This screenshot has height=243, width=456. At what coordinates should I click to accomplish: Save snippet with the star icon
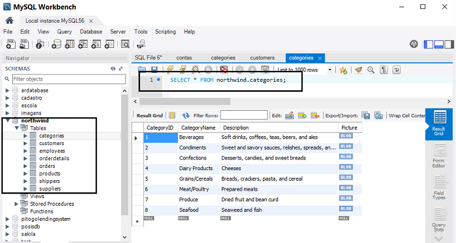pos(343,70)
